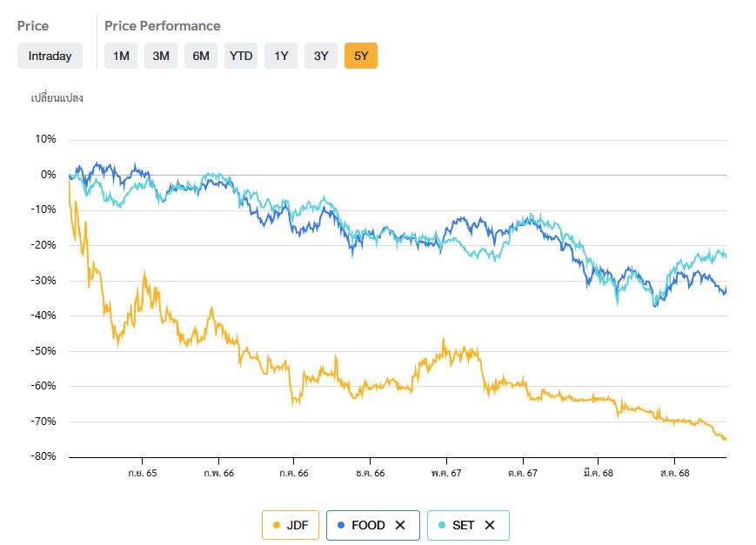Click the ธ.ค. 66 axis label
Image resolution: width=756 pixels, height=545 pixels.
pyautogui.click(x=370, y=474)
